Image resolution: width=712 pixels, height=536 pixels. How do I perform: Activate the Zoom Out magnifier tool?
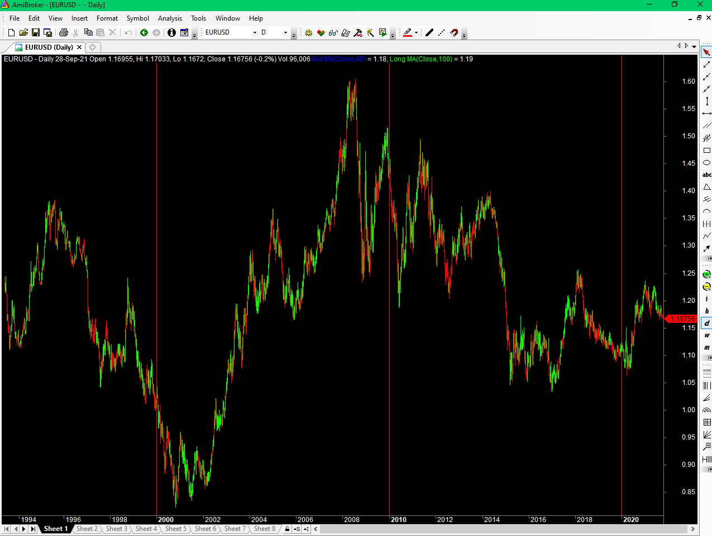(706, 286)
